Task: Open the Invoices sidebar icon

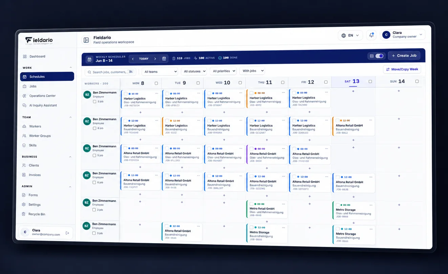Action: (x=24, y=175)
